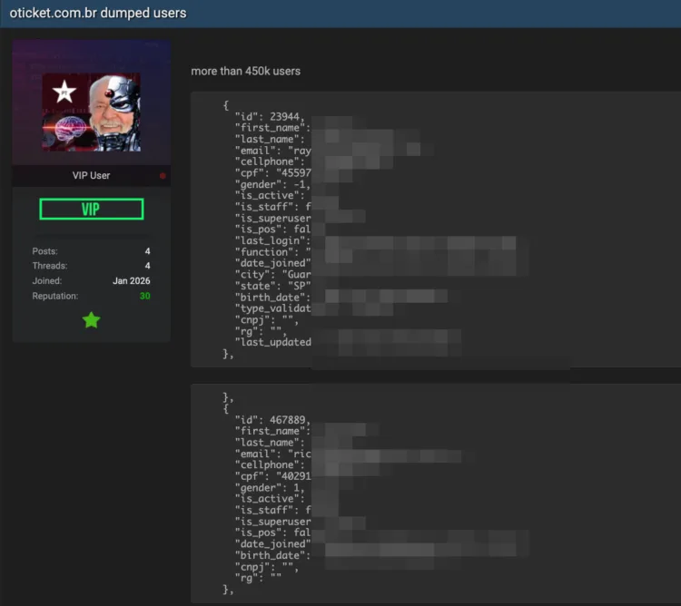Screen dimensions: 681x606
Task: Click the "gender": 1 line
Action: tap(270, 487)
